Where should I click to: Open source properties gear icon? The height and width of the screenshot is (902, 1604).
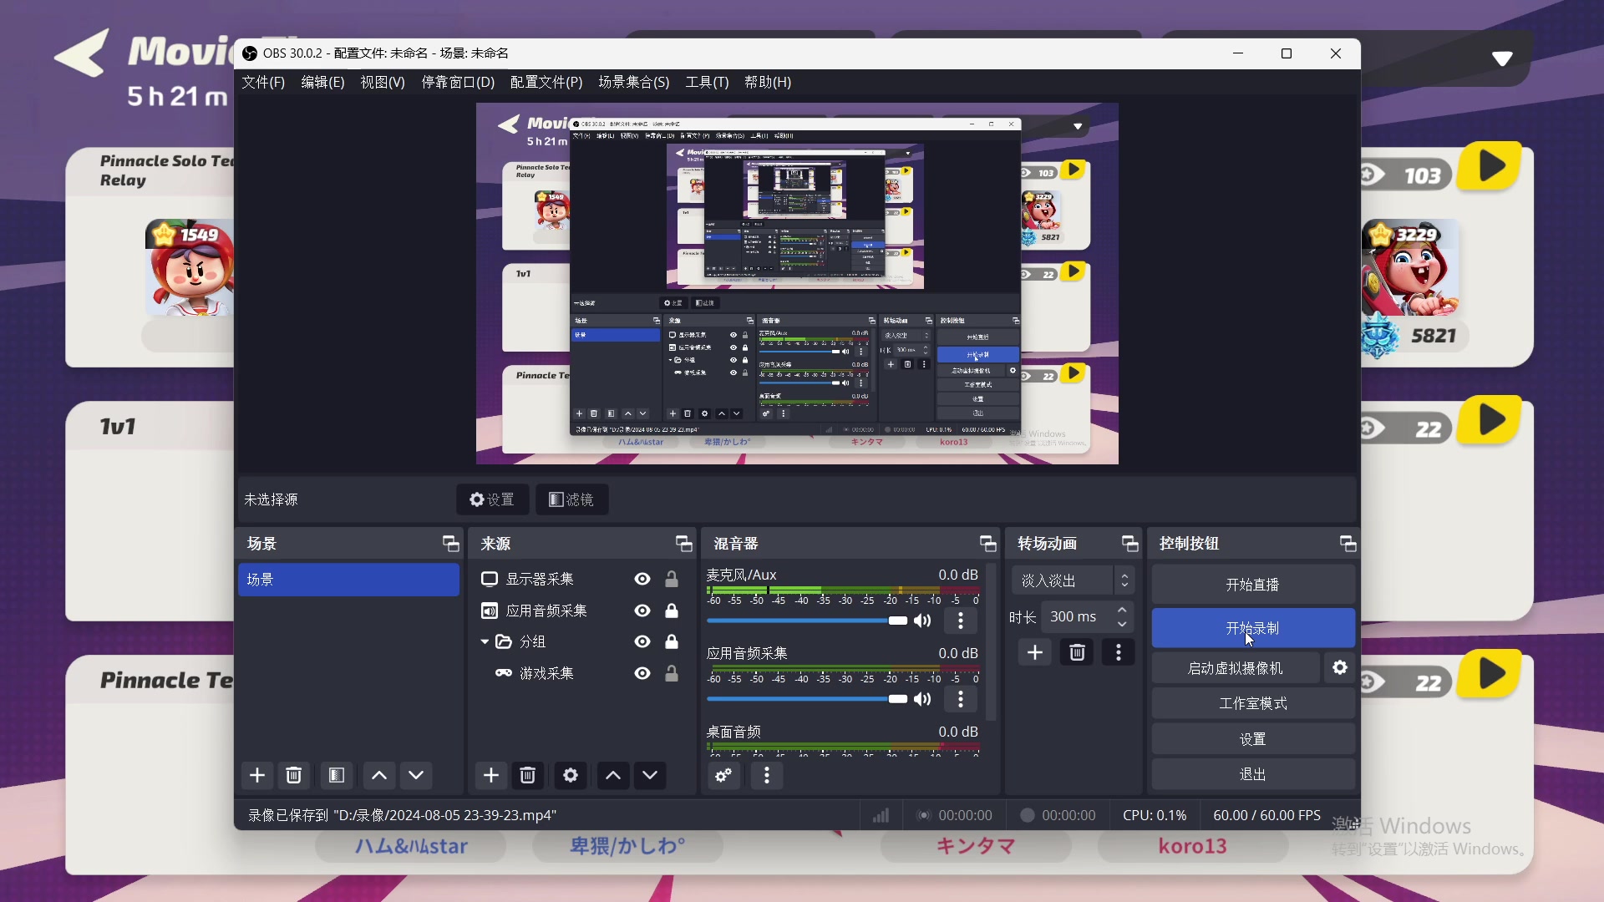[x=571, y=775]
